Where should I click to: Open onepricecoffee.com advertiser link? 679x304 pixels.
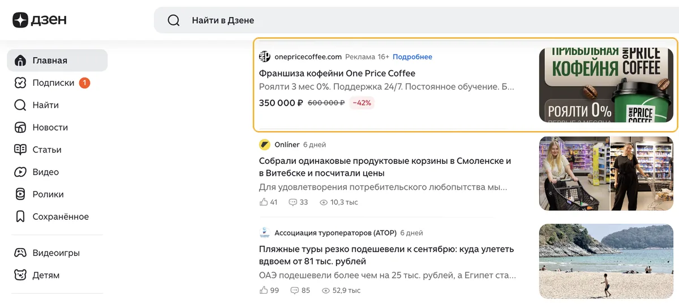pyautogui.click(x=308, y=57)
